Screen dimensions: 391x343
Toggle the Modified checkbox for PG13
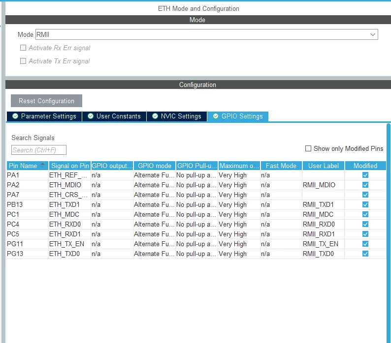pyautogui.click(x=365, y=254)
